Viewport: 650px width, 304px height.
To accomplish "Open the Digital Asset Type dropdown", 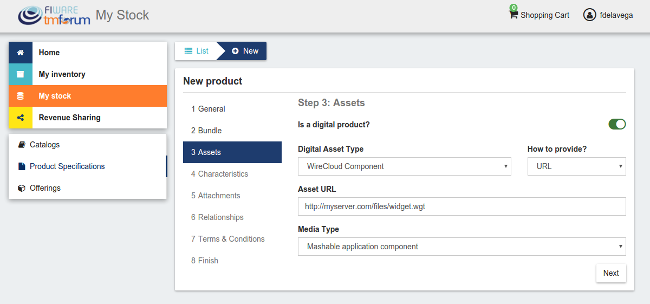I will click(405, 166).
